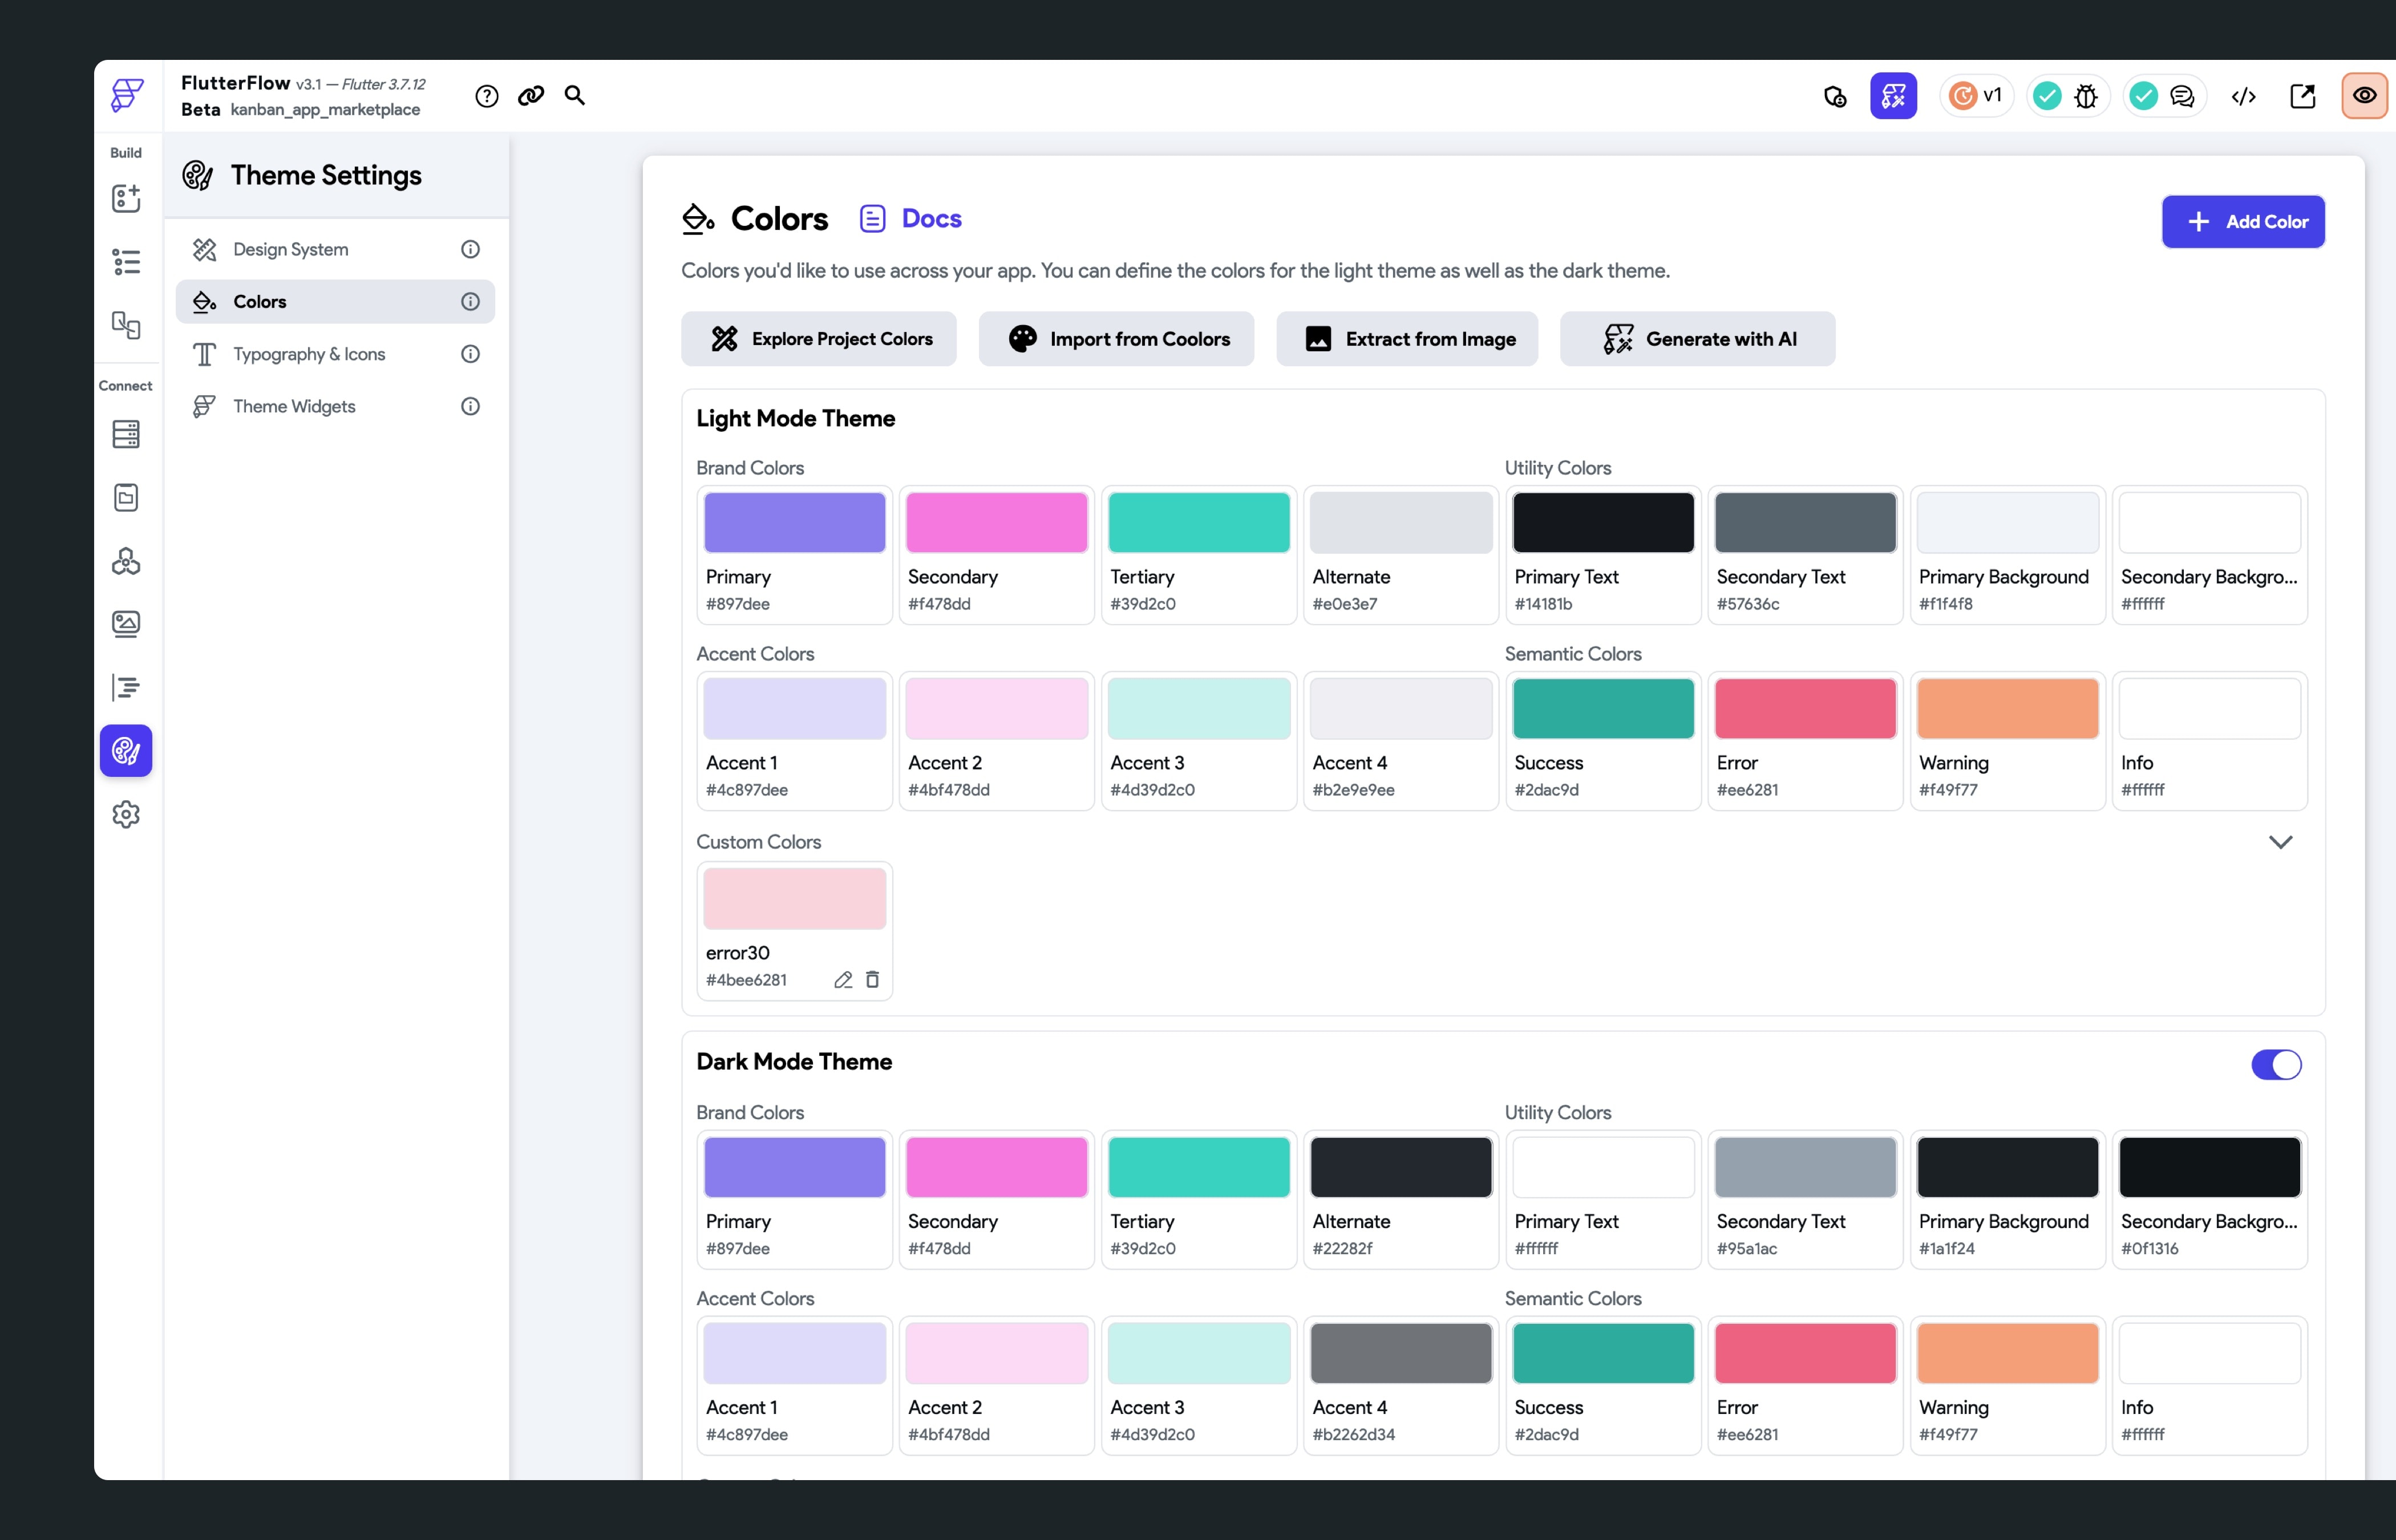This screenshot has height=1540, width=2396.
Task: Open the Settings gear in sidebar
Action: [126, 815]
